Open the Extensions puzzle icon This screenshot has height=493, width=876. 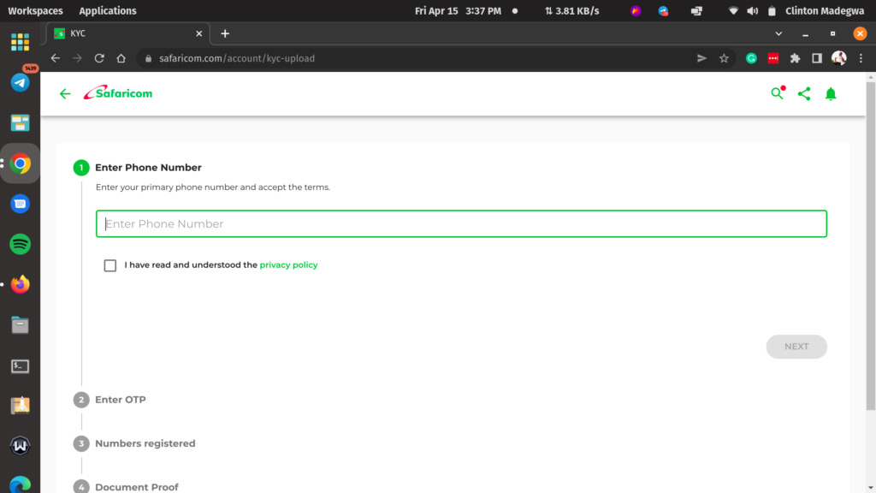pyautogui.click(x=795, y=58)
